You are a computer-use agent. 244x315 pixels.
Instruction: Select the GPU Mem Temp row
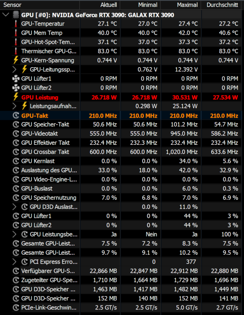pyautogui.click(x=121, y=33)
